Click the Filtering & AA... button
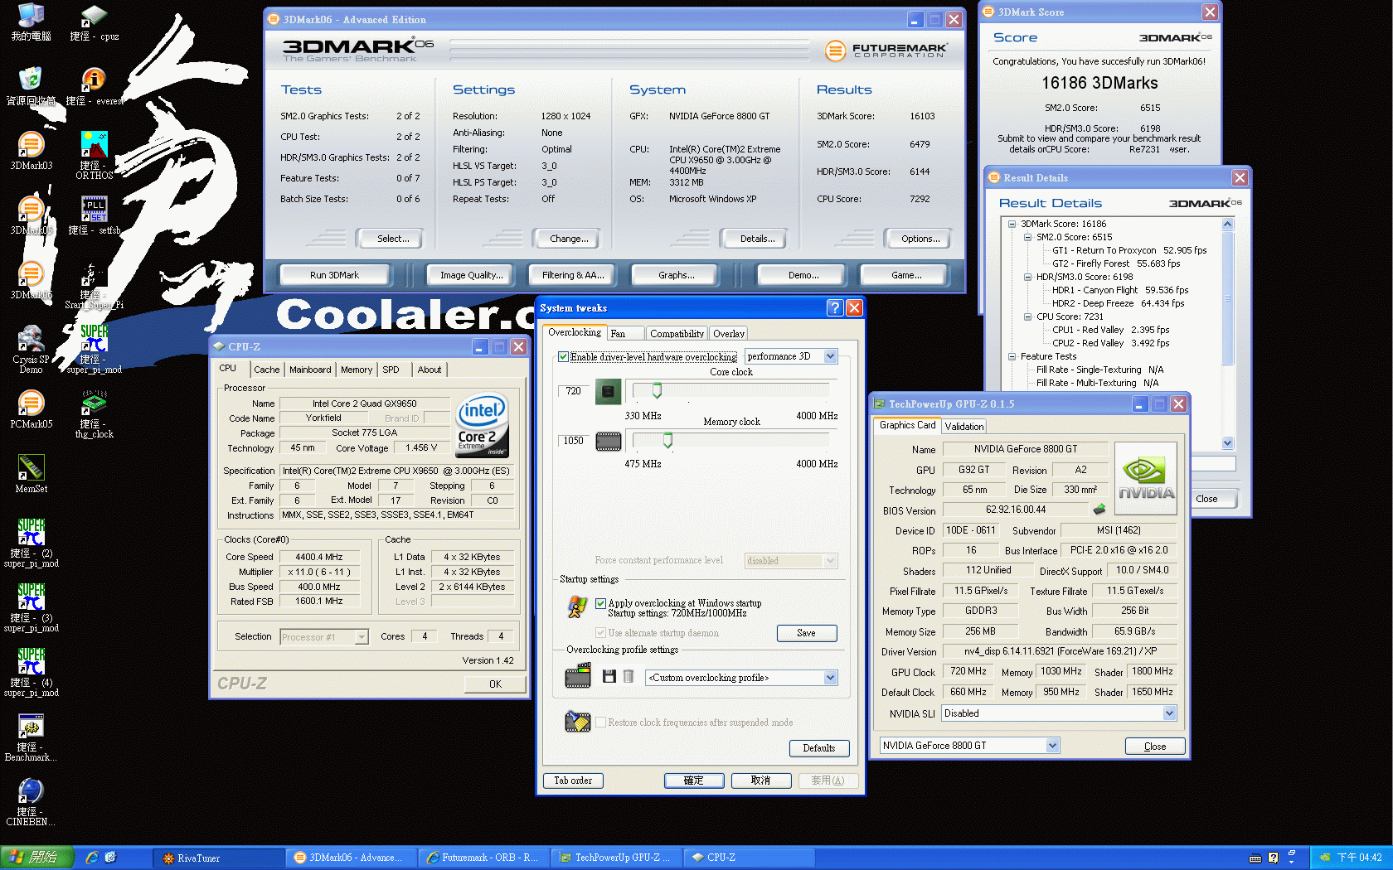This screenshot has height=870, width=1393. (573, 275)
